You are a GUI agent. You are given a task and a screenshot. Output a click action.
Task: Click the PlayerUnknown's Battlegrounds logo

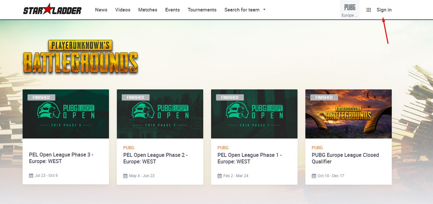(x=80, y=57)
